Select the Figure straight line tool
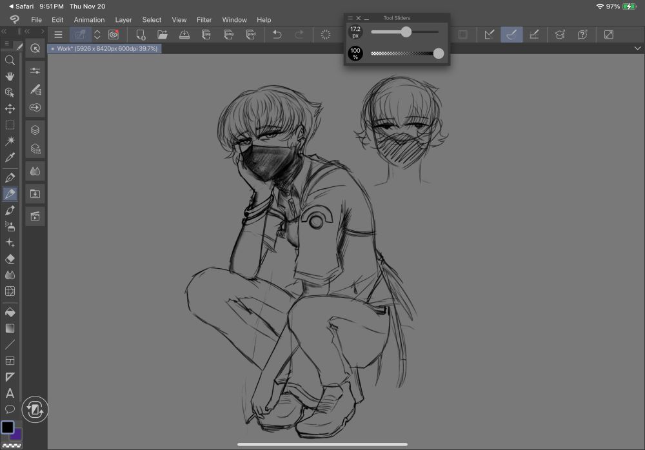 pos(10,344)
